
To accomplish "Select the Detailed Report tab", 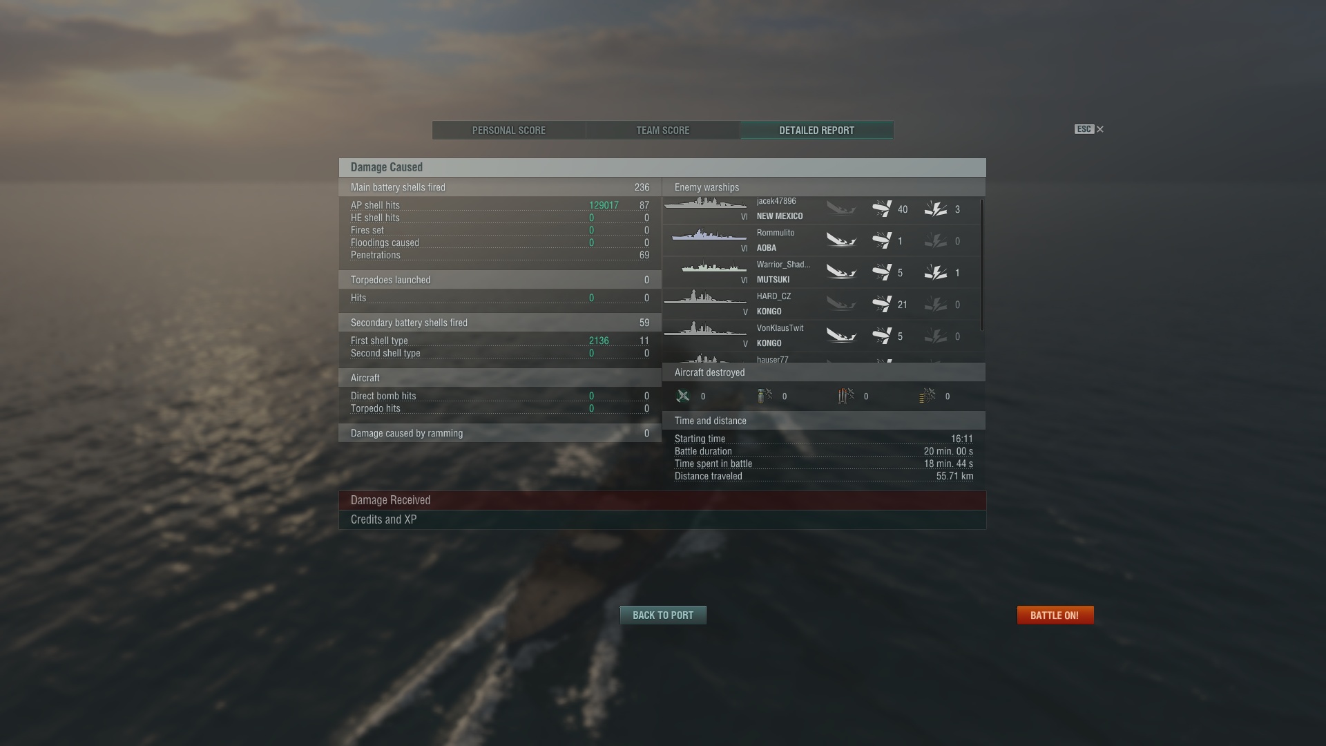I will [x=817, y=131].
